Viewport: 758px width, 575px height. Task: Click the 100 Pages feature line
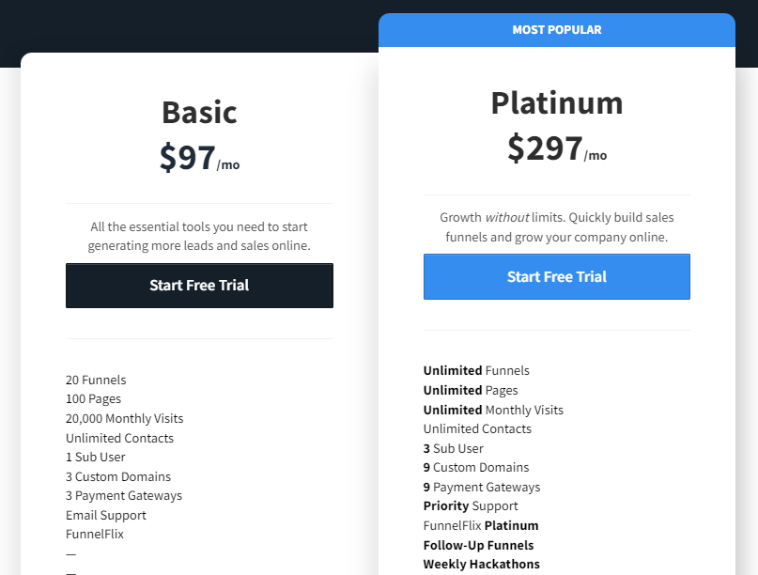pos(92,398)
